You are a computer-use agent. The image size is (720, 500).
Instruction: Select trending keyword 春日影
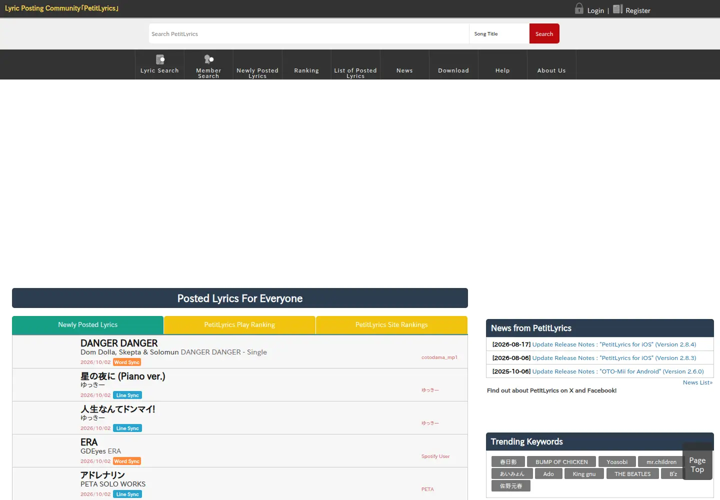point(508,462)
